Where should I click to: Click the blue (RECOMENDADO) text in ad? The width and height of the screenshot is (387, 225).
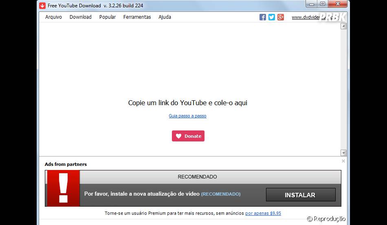tap(221, 194)
